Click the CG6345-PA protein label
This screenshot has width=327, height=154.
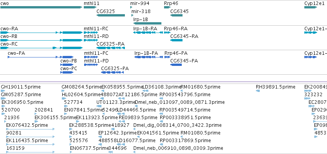[x=184, y=61]
